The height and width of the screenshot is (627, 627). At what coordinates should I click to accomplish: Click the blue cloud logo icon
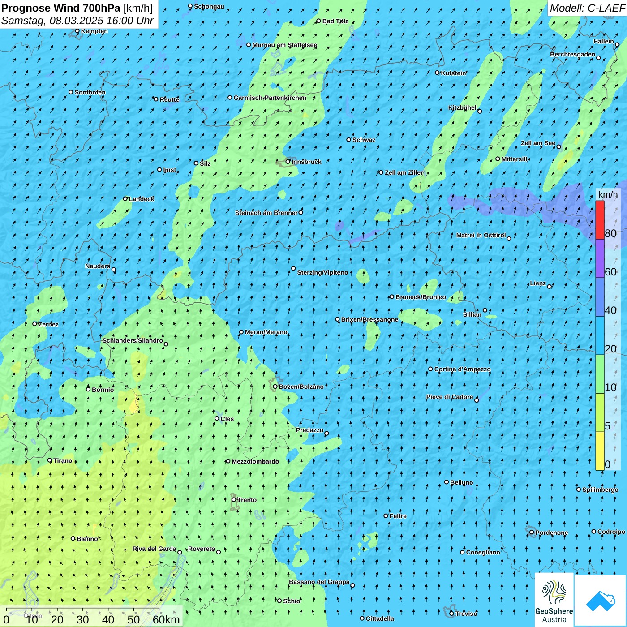click(601, 601)
